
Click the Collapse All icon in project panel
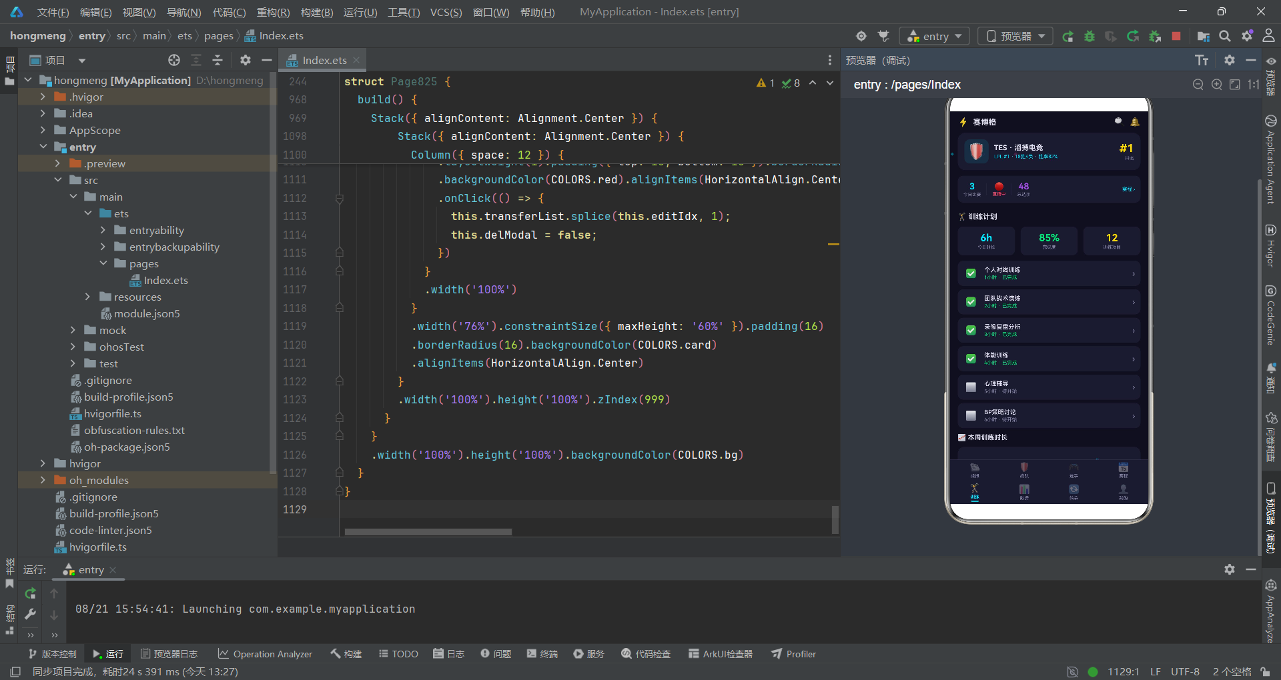pyautogui.click(x=218, y=60)
